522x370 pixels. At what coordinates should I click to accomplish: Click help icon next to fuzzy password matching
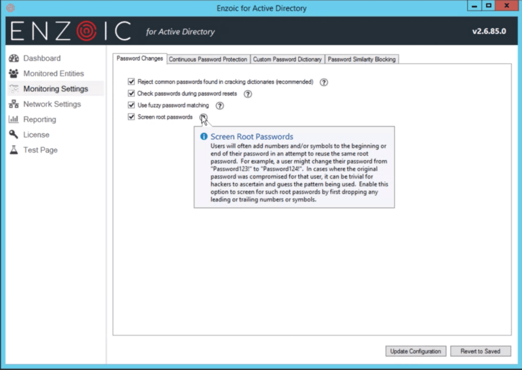[220, 106]
